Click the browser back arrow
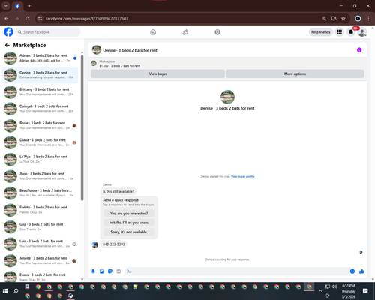 (7, 18)
